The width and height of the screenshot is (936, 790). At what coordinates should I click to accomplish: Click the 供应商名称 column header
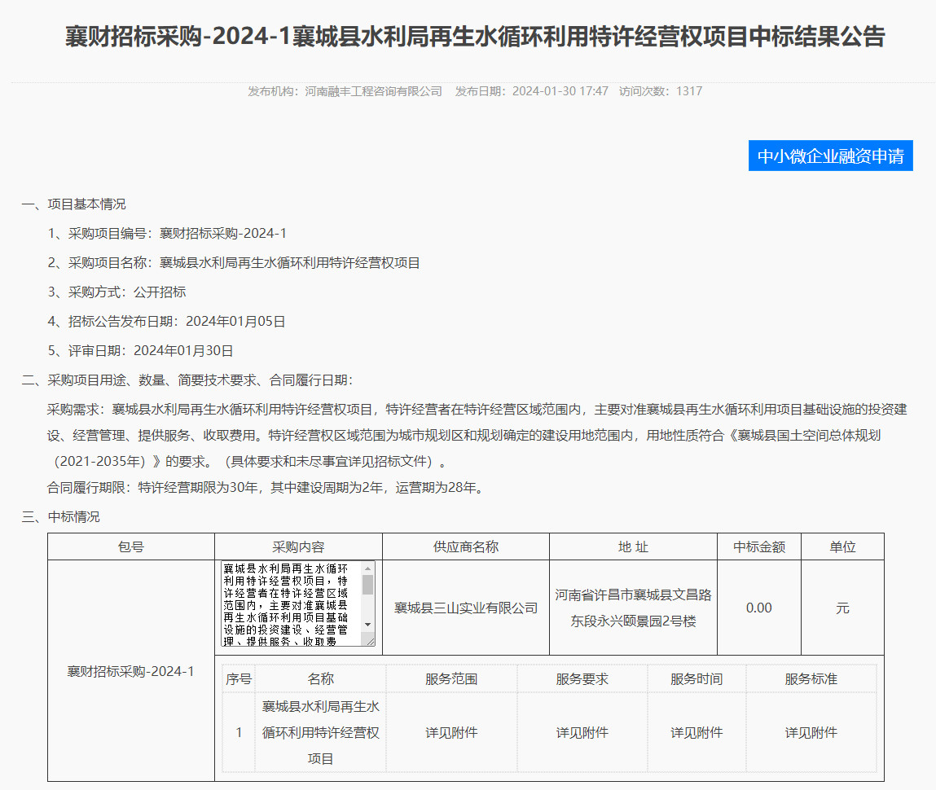466,546
